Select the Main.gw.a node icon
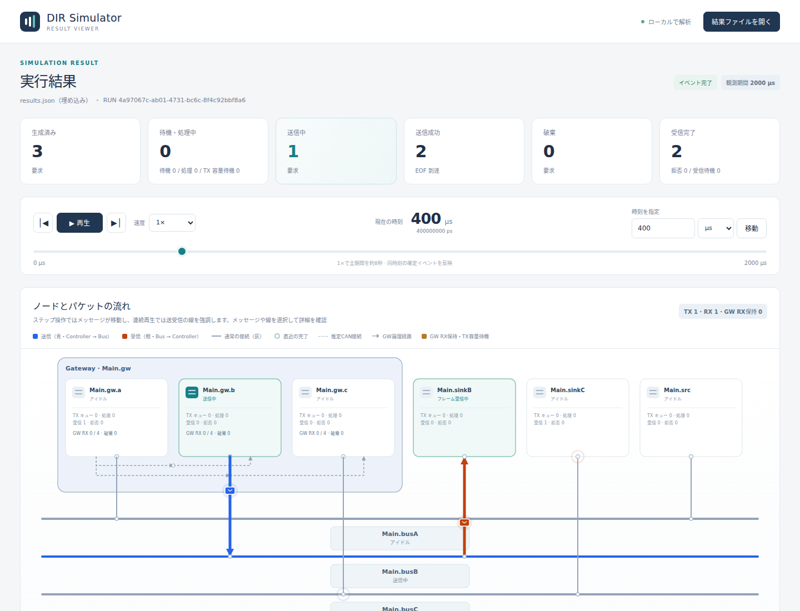The image size is (800, 611). tap(79, 392)
